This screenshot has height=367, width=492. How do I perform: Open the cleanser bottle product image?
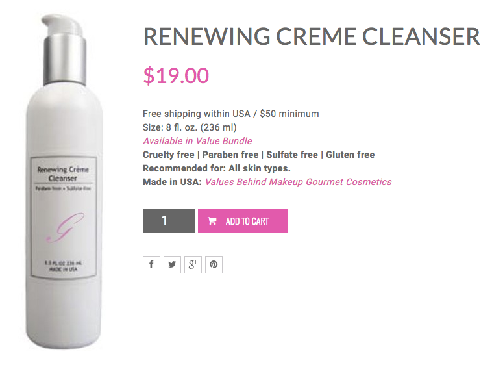(64, 181)
